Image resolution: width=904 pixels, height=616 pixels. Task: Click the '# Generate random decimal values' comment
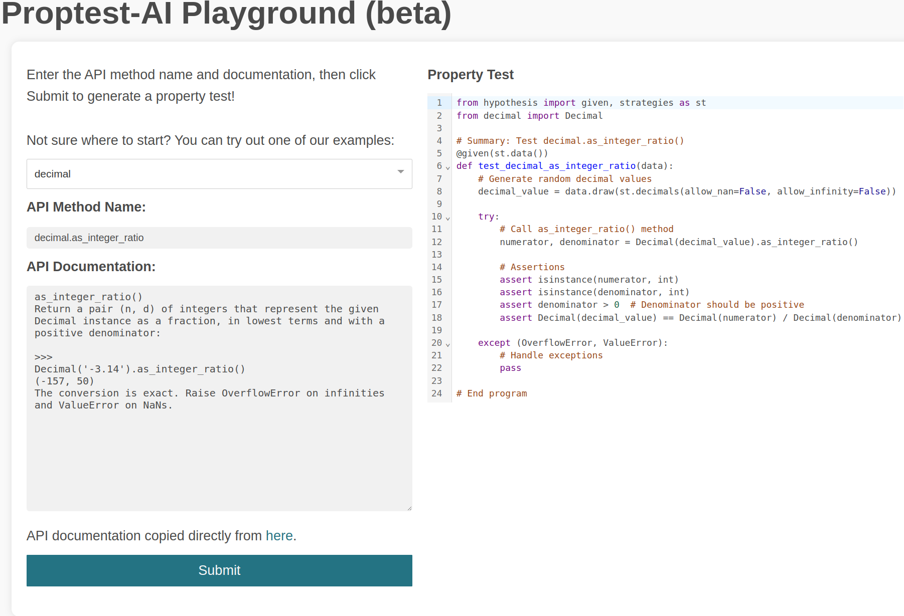point(565,179)
